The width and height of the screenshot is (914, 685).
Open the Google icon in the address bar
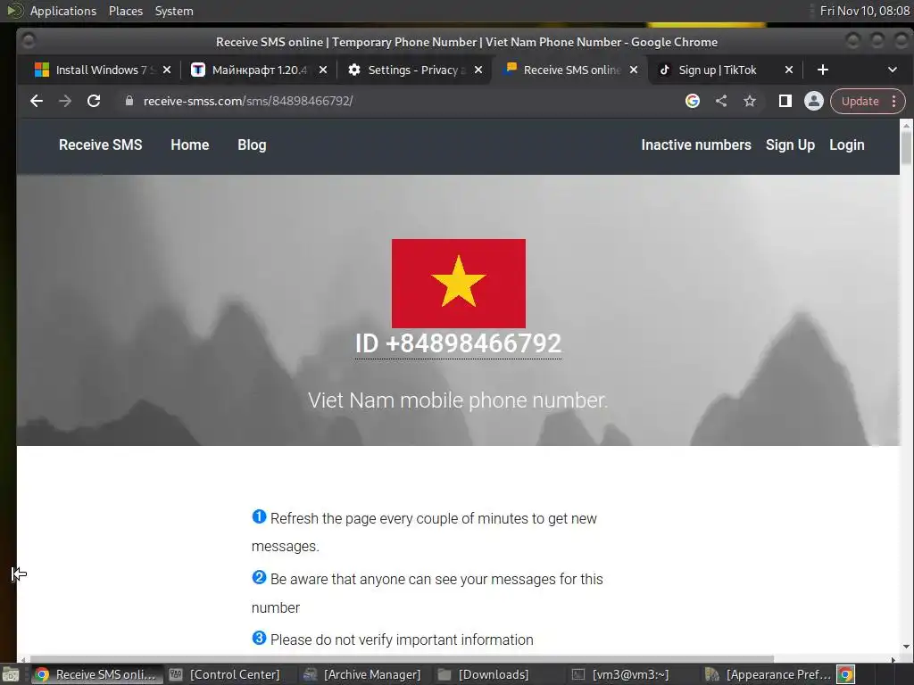[x=693, y=101]
